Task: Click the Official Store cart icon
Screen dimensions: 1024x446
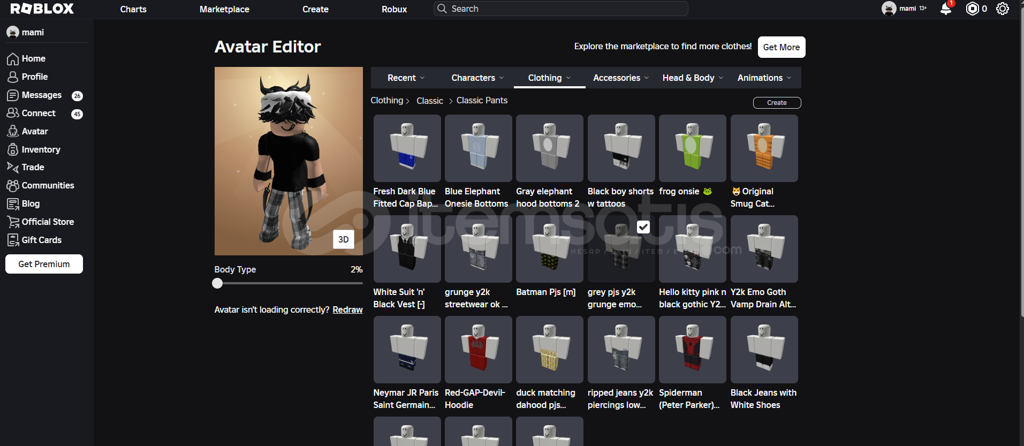Action: 13,222
